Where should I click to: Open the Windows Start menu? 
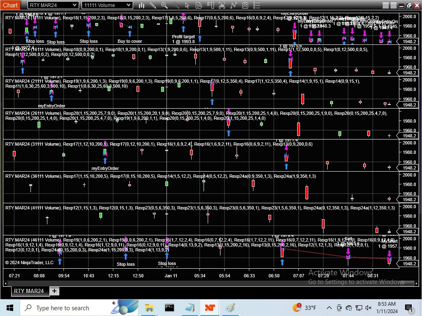(10, 308)
